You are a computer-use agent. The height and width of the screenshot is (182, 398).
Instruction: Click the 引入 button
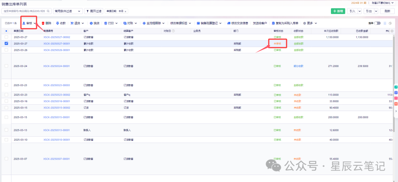[x=352, y=11]
